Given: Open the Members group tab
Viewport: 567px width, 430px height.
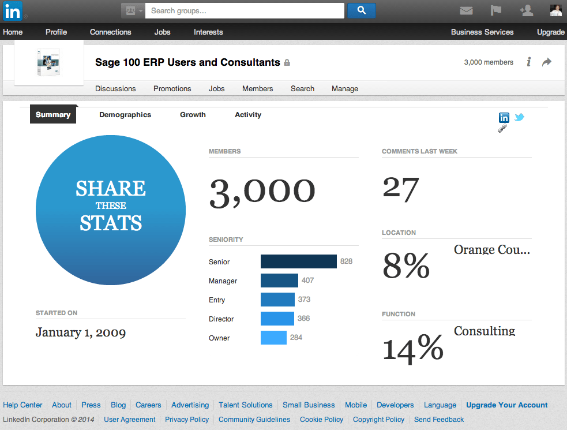Looking at the screenshot, I should (257, 89).
